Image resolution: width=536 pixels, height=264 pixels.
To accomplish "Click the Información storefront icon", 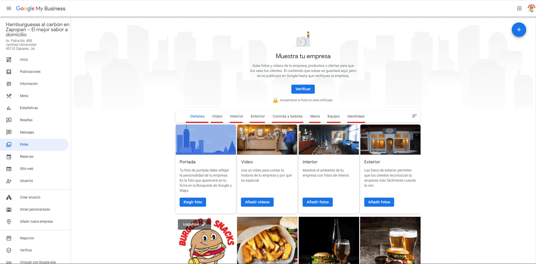I will pyautogui.click(x=9, y=84).
